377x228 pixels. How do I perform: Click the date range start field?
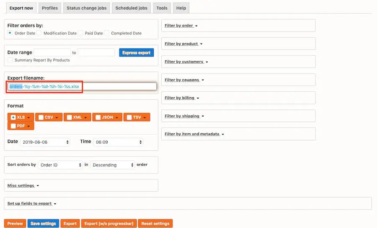tap(52, 52)
